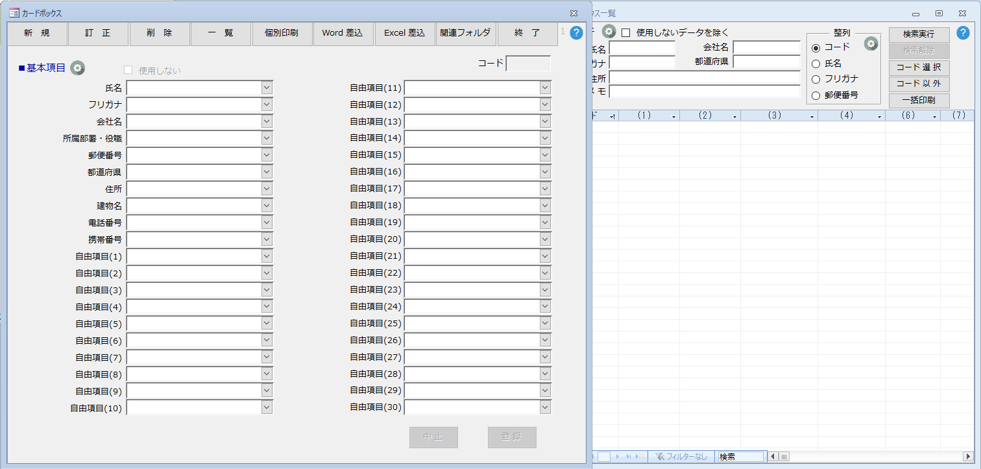
Task: Toggle the 使用しないデータを除く checkbox
Action: click(626, 32)
